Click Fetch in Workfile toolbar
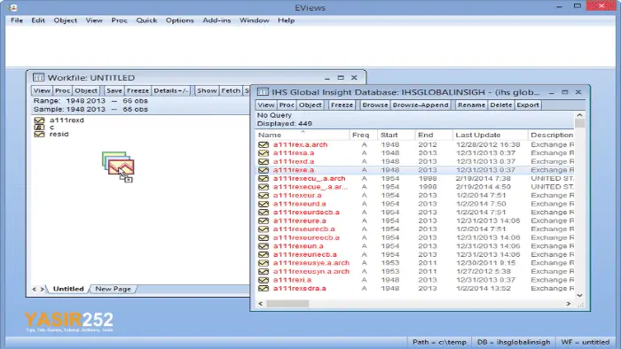 coord(231,91)
